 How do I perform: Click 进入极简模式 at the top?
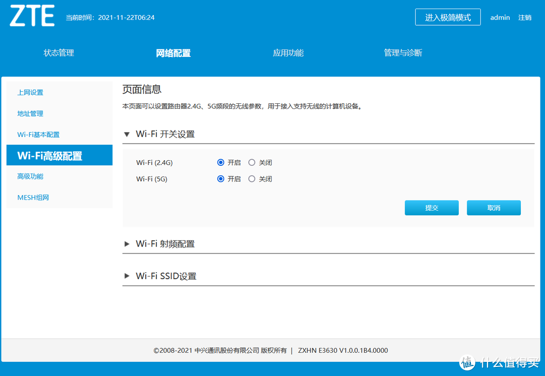pyautogui.click(x=448, y=17)
